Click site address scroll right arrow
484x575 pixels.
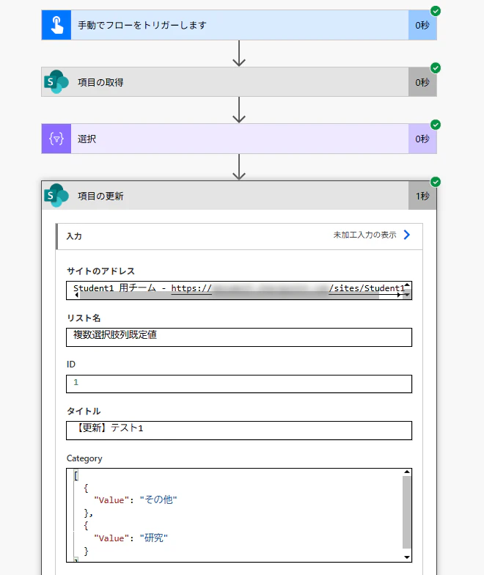tap(399, 295)
